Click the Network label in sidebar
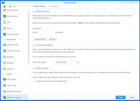Screen dimensions: 140x101 pyautogui.click(x=10, y=57)
